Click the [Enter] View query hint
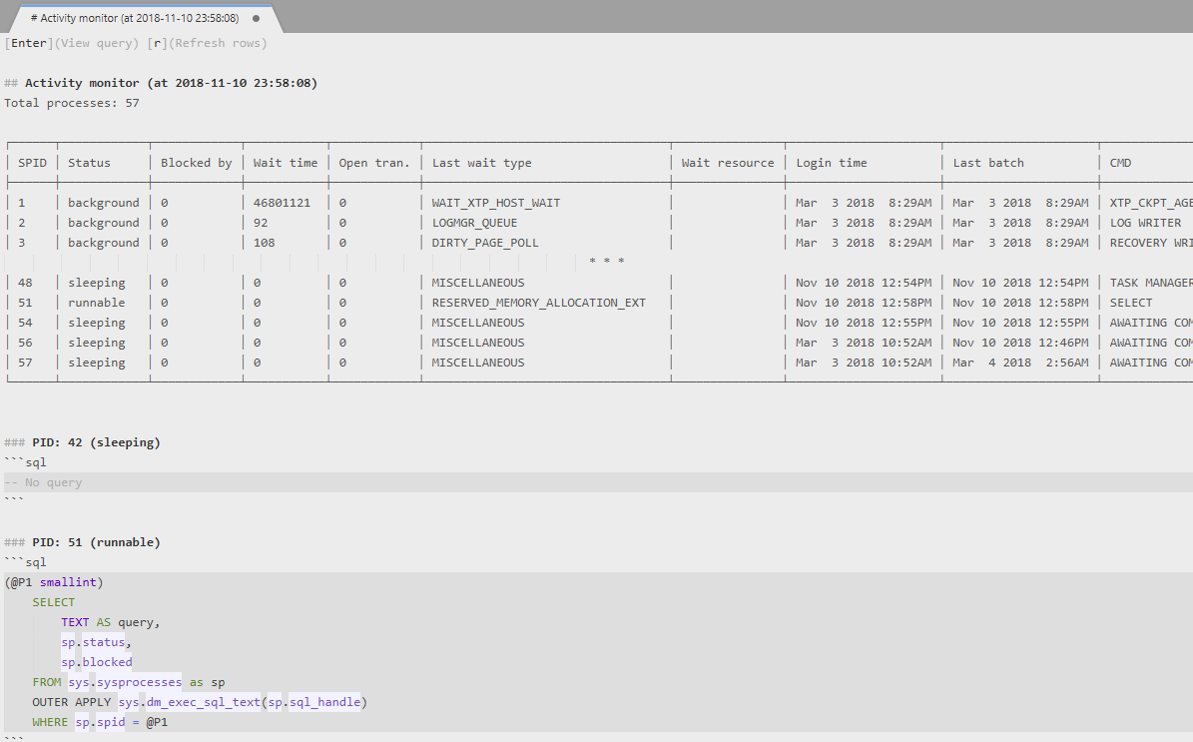 pos(72,43)
